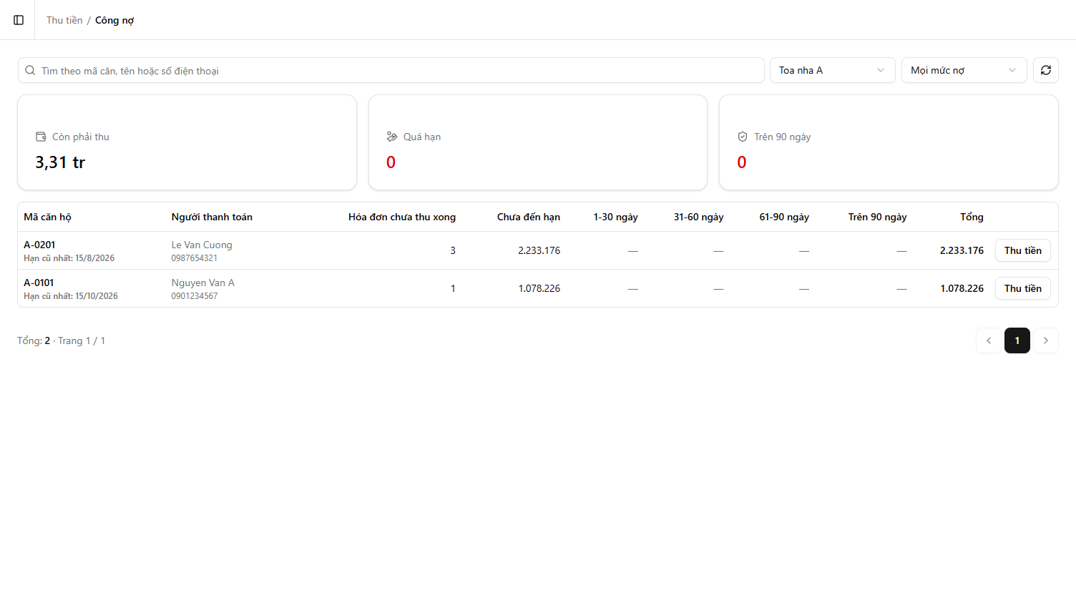Click phone number 0901234567

[x=195, y=296]
